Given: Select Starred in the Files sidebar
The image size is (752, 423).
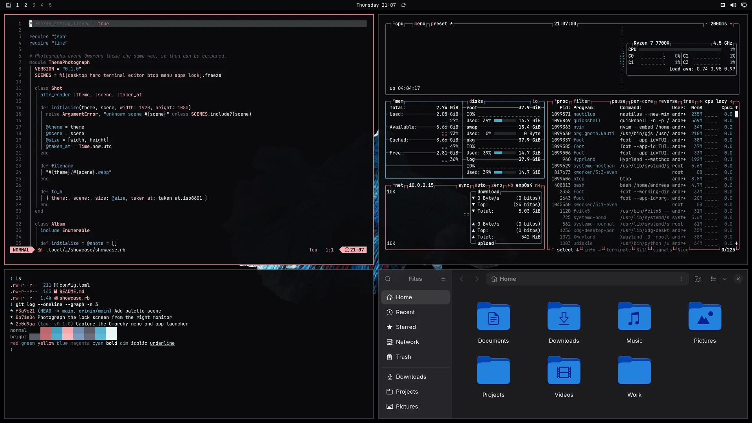Looking at the screenshot, I should (x=416, y=327).
